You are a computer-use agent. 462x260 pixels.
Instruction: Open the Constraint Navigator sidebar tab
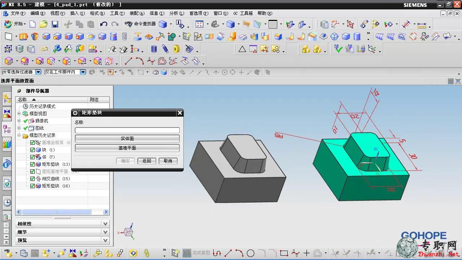click(x=7, y=114)
